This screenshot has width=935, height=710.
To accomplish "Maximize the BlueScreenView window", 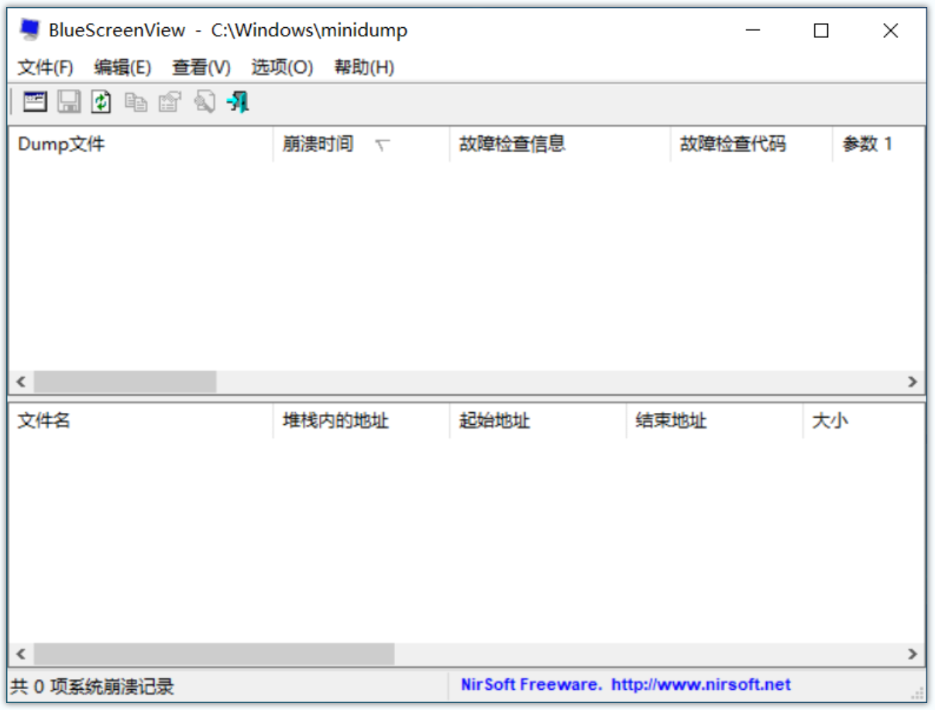I will [x=821, y=31].
